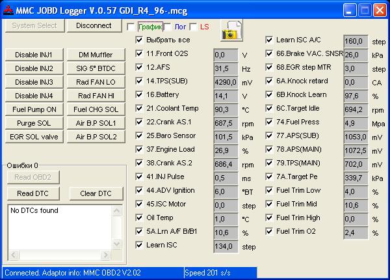Activate Air B.P SOL2
This screenshot has width=390, height=280.
pos(96,137)
